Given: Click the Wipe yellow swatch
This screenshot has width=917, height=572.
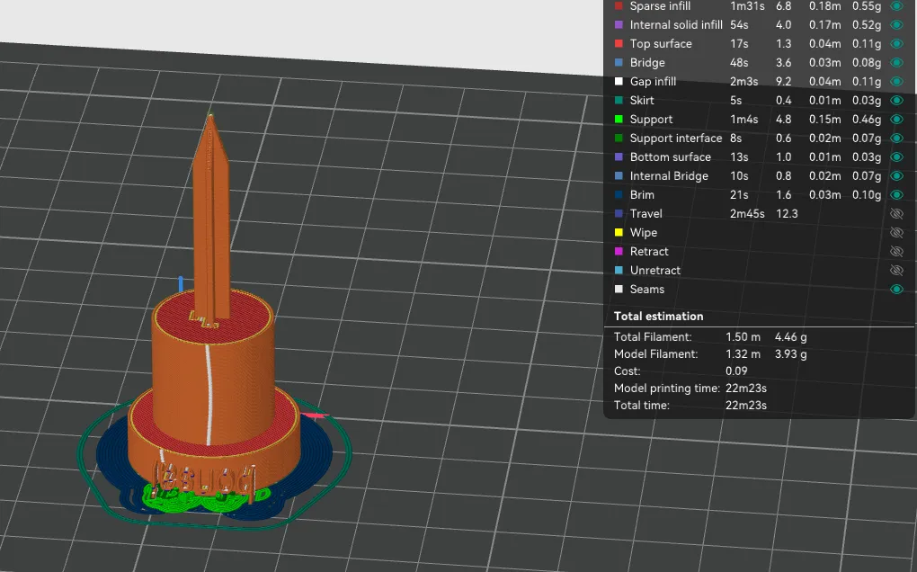Looking at the screenshot, I should point(619,232).
